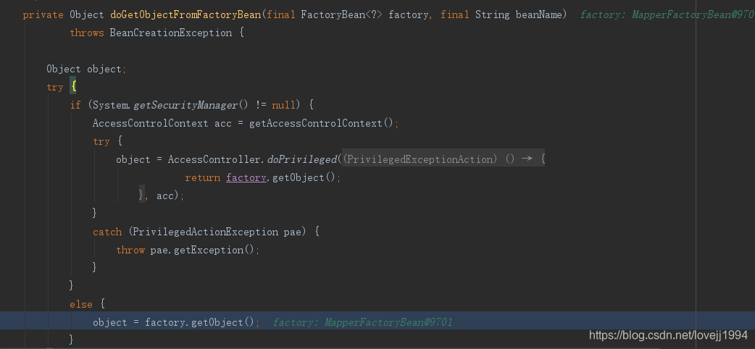
Task: Click 'AccessControlContext acc' declaration
Action: click(162, 123)
